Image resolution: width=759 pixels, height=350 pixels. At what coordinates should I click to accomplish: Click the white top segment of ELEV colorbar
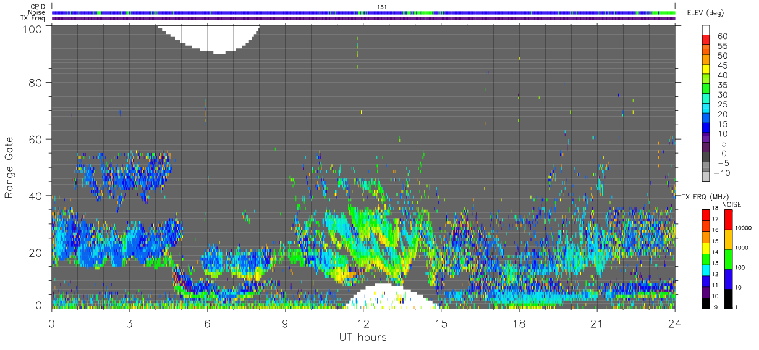[x=706, y=30]
